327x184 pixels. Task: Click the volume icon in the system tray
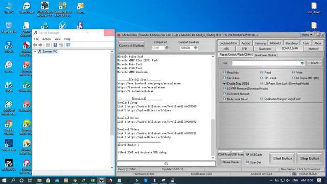288,180
